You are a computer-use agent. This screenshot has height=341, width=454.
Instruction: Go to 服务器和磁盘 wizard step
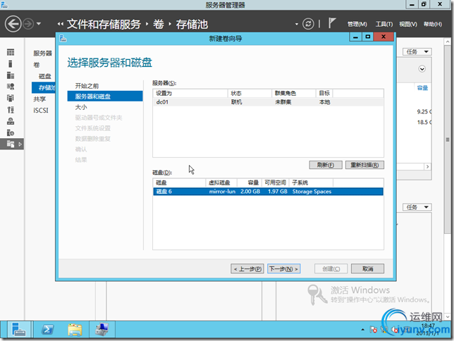click(105, 96)
